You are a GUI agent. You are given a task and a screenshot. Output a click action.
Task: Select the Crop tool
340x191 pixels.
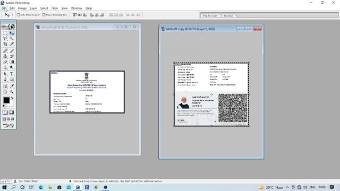(x=5, y=44)
